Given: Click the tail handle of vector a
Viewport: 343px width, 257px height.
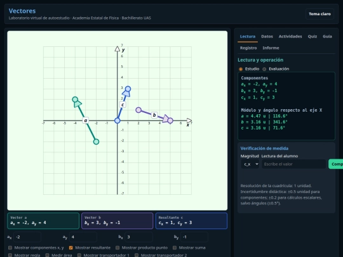Looking at the screenshot, I should point(96,142).
